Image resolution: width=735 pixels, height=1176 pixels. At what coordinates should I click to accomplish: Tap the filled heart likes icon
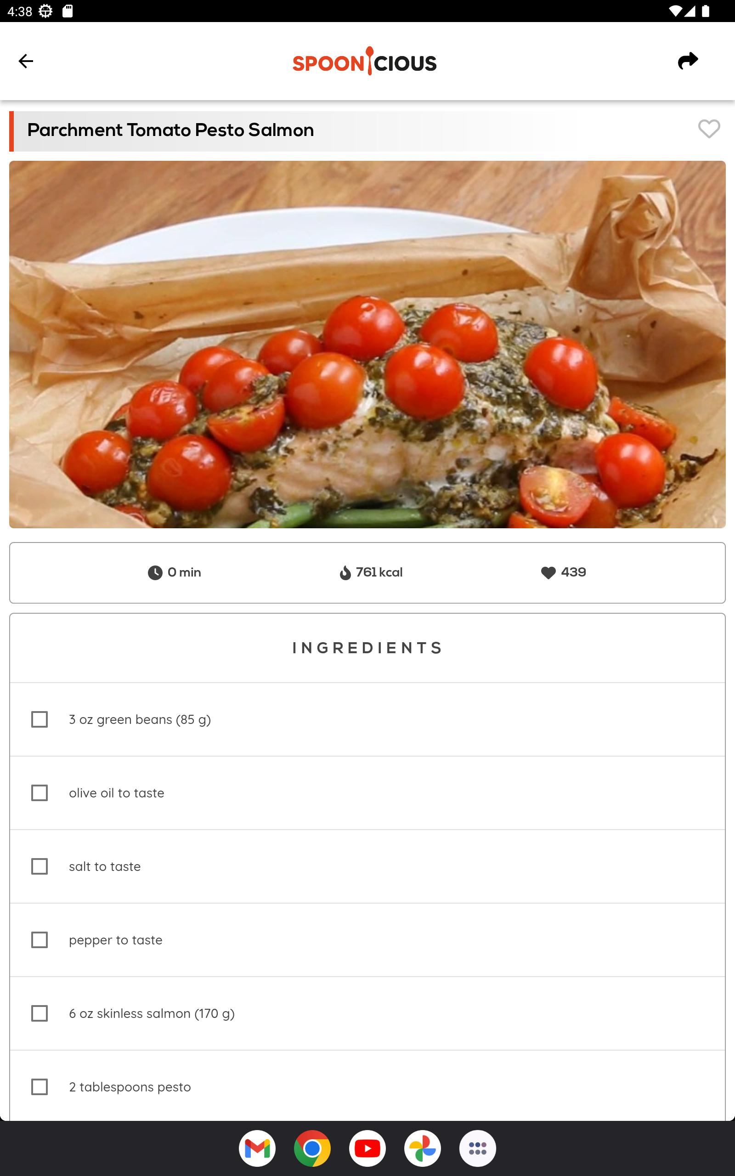pyautogui.click(x=548, y=573)
